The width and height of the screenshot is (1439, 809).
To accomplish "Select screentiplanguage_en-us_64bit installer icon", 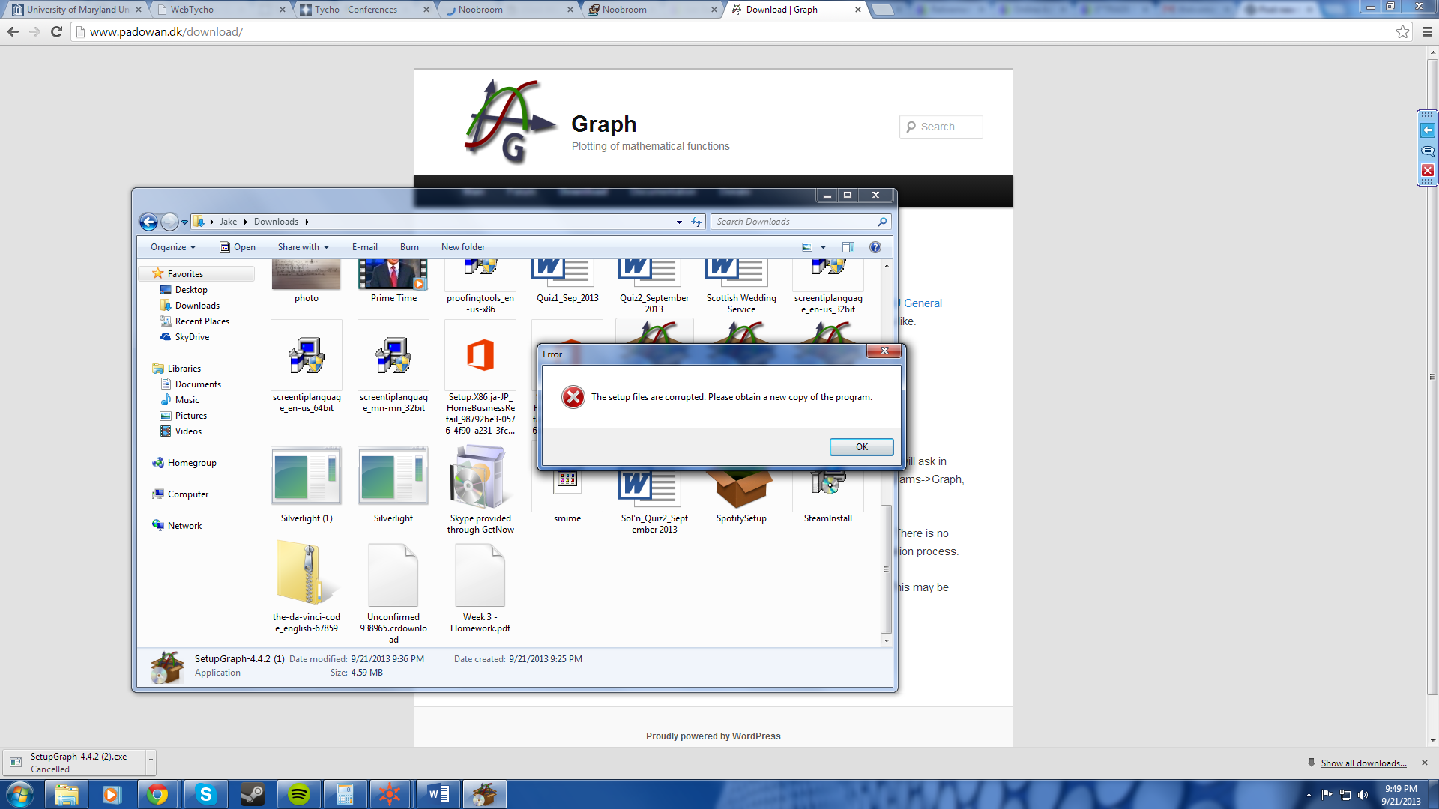I will (307, 356).
